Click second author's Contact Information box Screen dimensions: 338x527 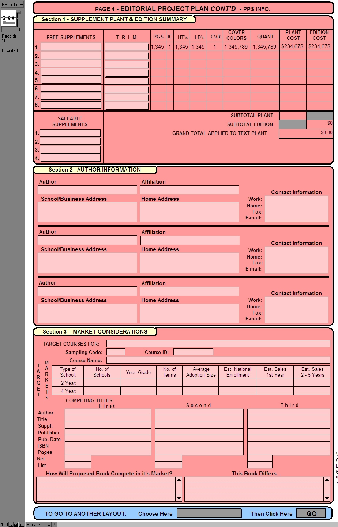pos(297,260)
